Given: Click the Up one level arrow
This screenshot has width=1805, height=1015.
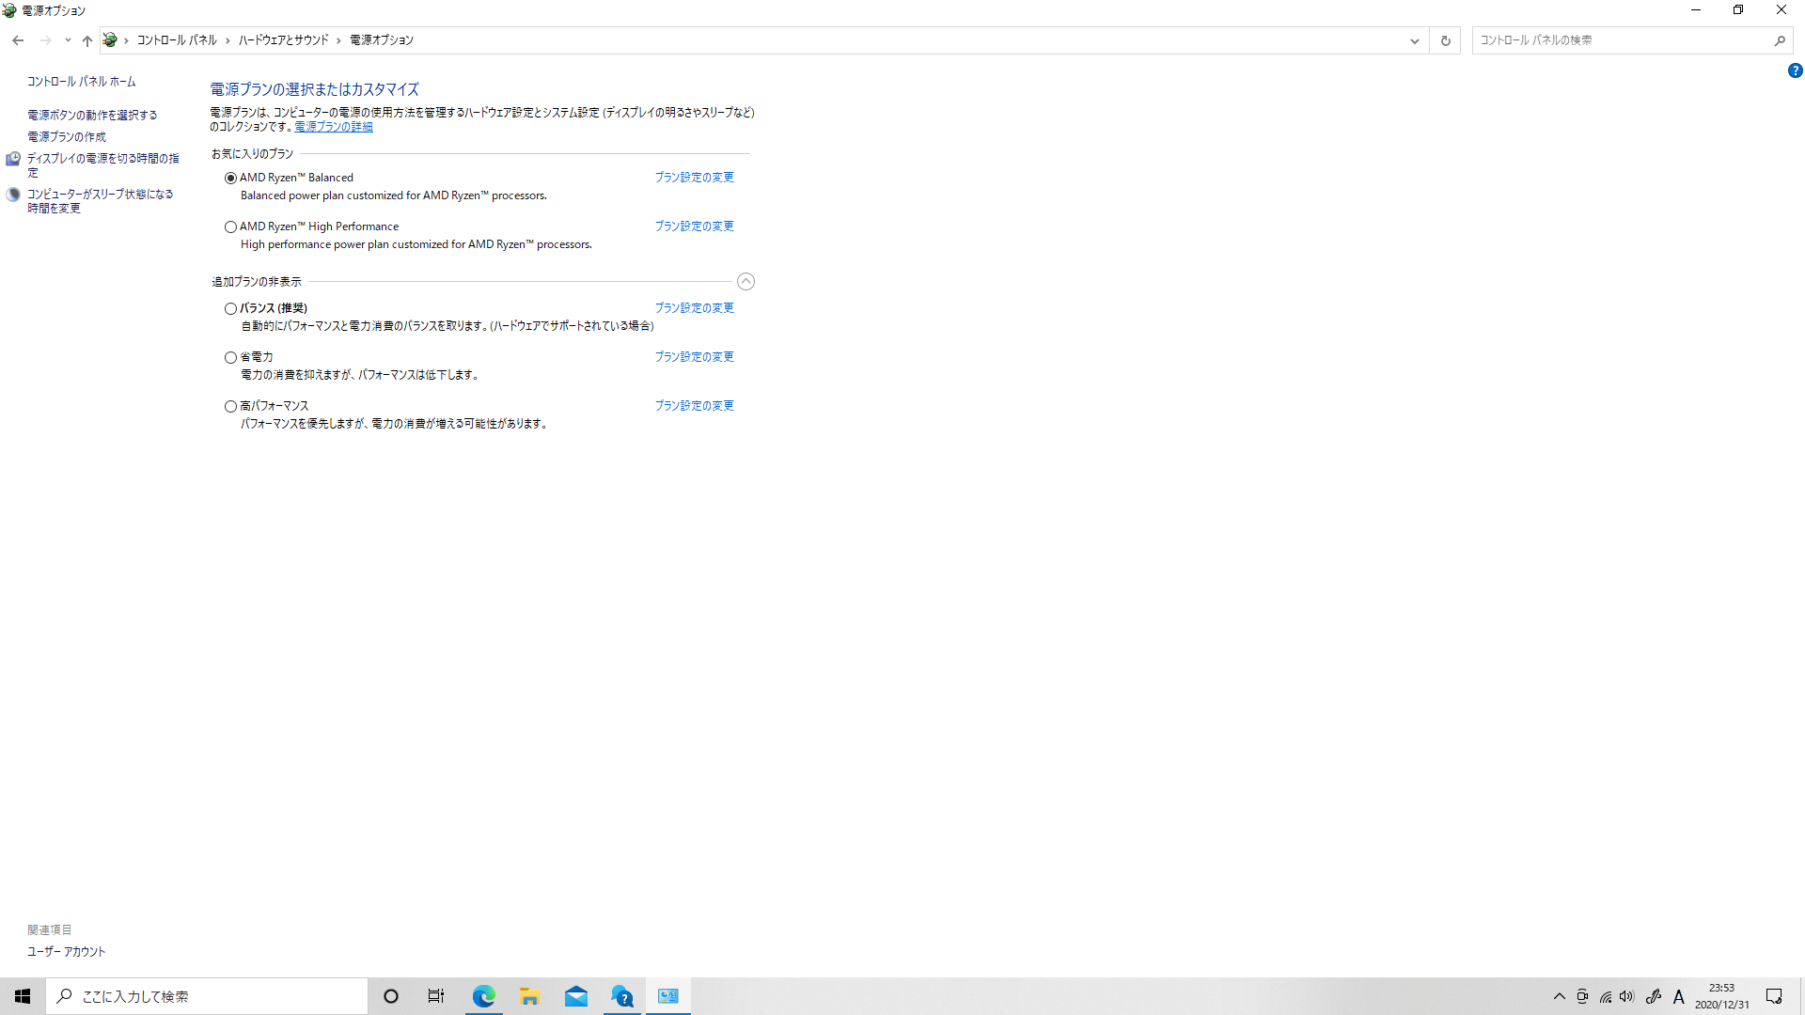Looking at the screenshot, I should (x=87, y=40).
